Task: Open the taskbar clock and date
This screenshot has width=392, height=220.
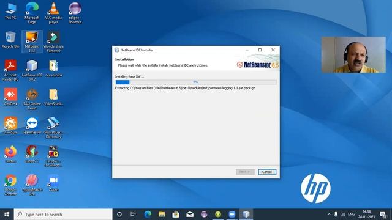Action: pos(366,215)
